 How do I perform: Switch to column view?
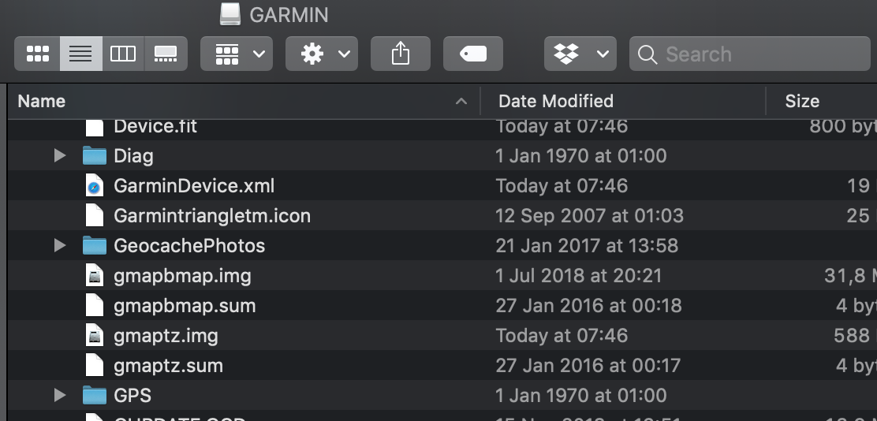tap(123, 54)
